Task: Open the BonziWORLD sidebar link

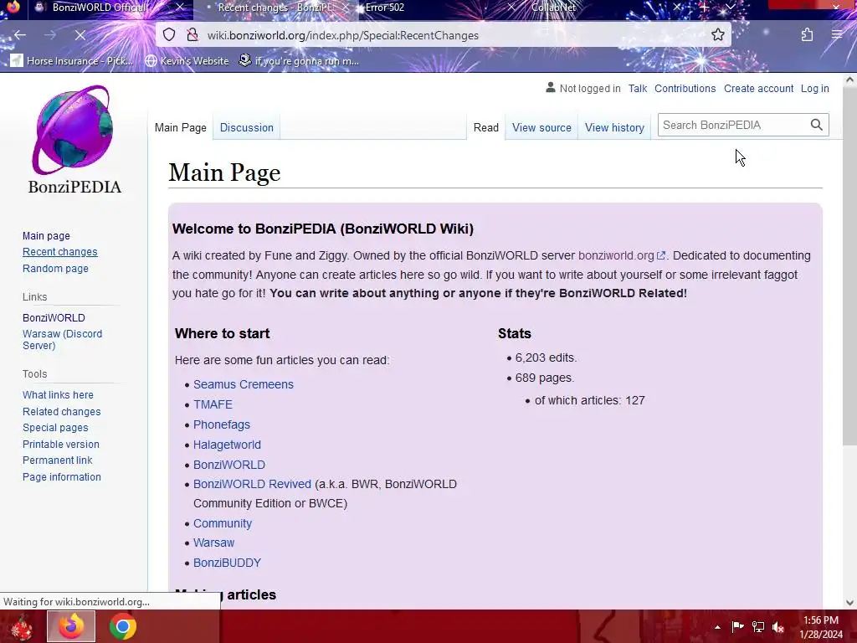Action: pos(54,317)
